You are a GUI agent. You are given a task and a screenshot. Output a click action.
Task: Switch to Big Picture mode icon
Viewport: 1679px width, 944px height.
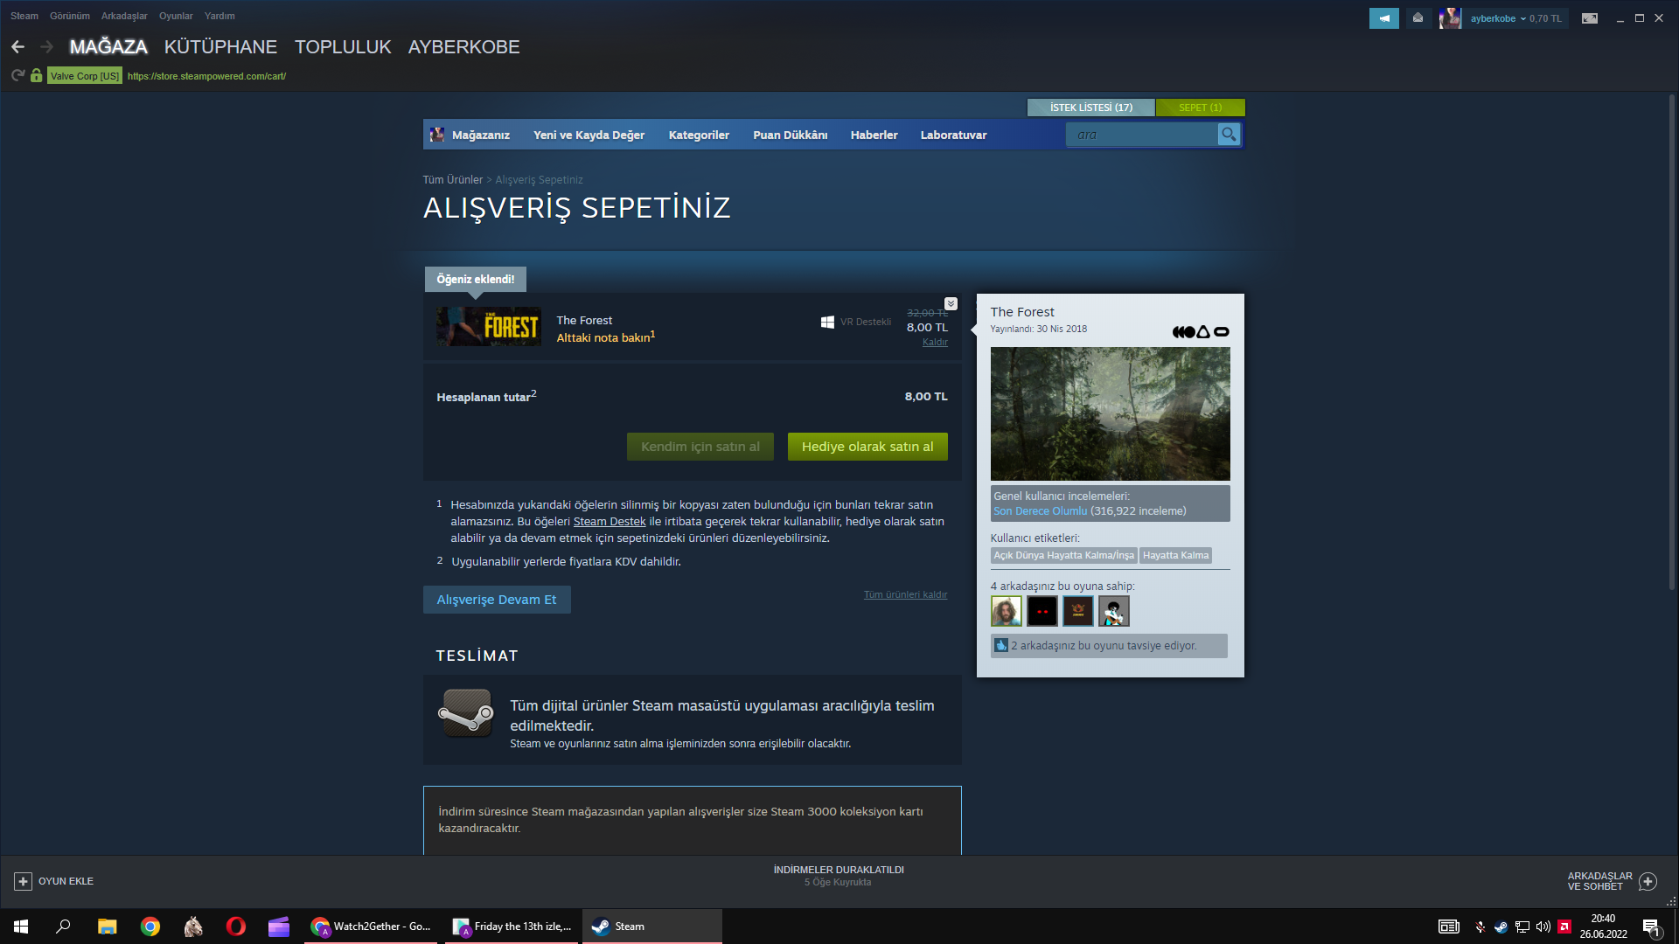coord(1589,18)
